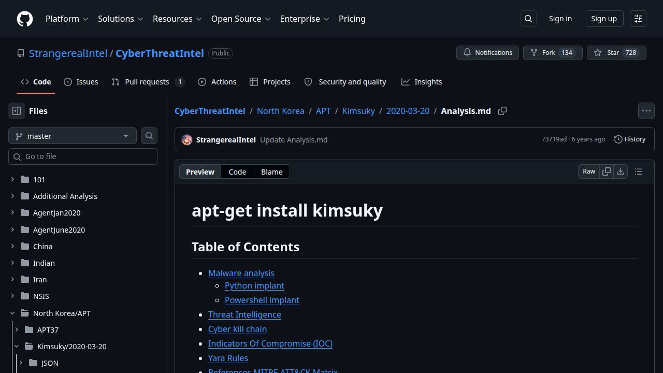Open the Enterprise dropdown menu
The height and width of the screenshot is (373, 663).
point(305,19)
